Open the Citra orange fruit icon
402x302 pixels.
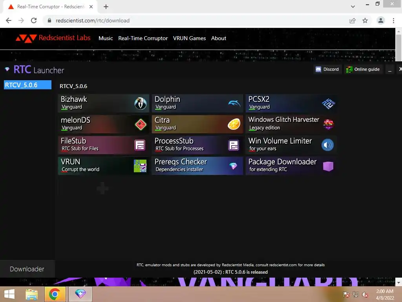click(x=234, y=124)
